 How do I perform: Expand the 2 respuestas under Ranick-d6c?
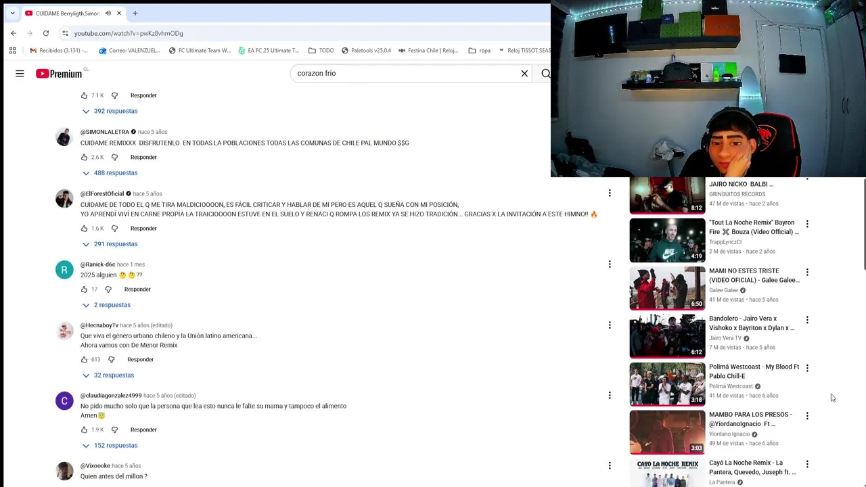tap(106, 304)
